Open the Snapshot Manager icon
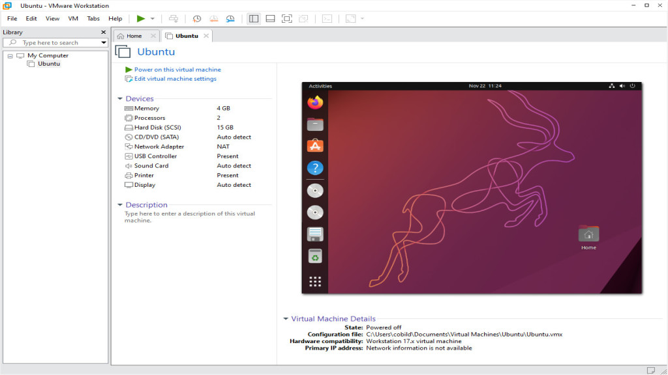 (x=230, y=18)
